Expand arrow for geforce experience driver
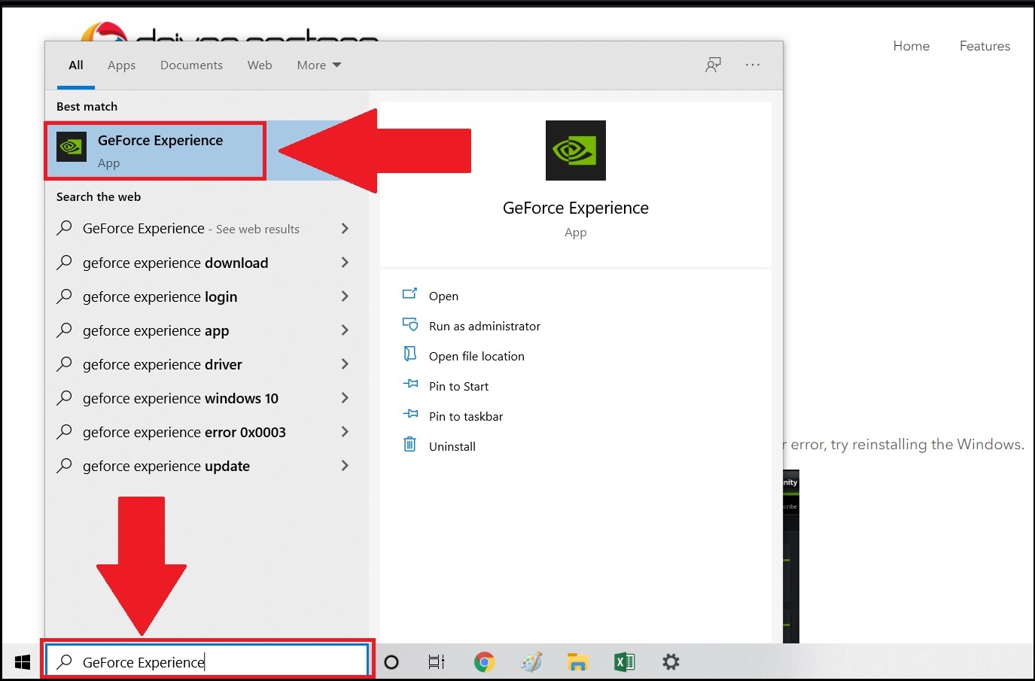The image size is (1035, 681). pyautogui.click(x=345, y=363)
